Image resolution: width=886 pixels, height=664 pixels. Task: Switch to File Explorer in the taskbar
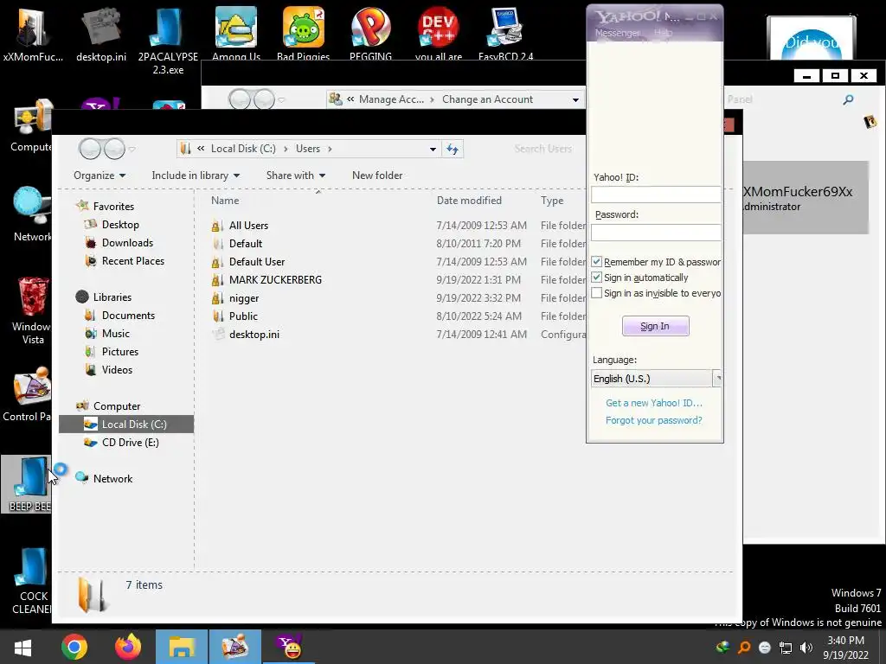click(x=182, y=647)
